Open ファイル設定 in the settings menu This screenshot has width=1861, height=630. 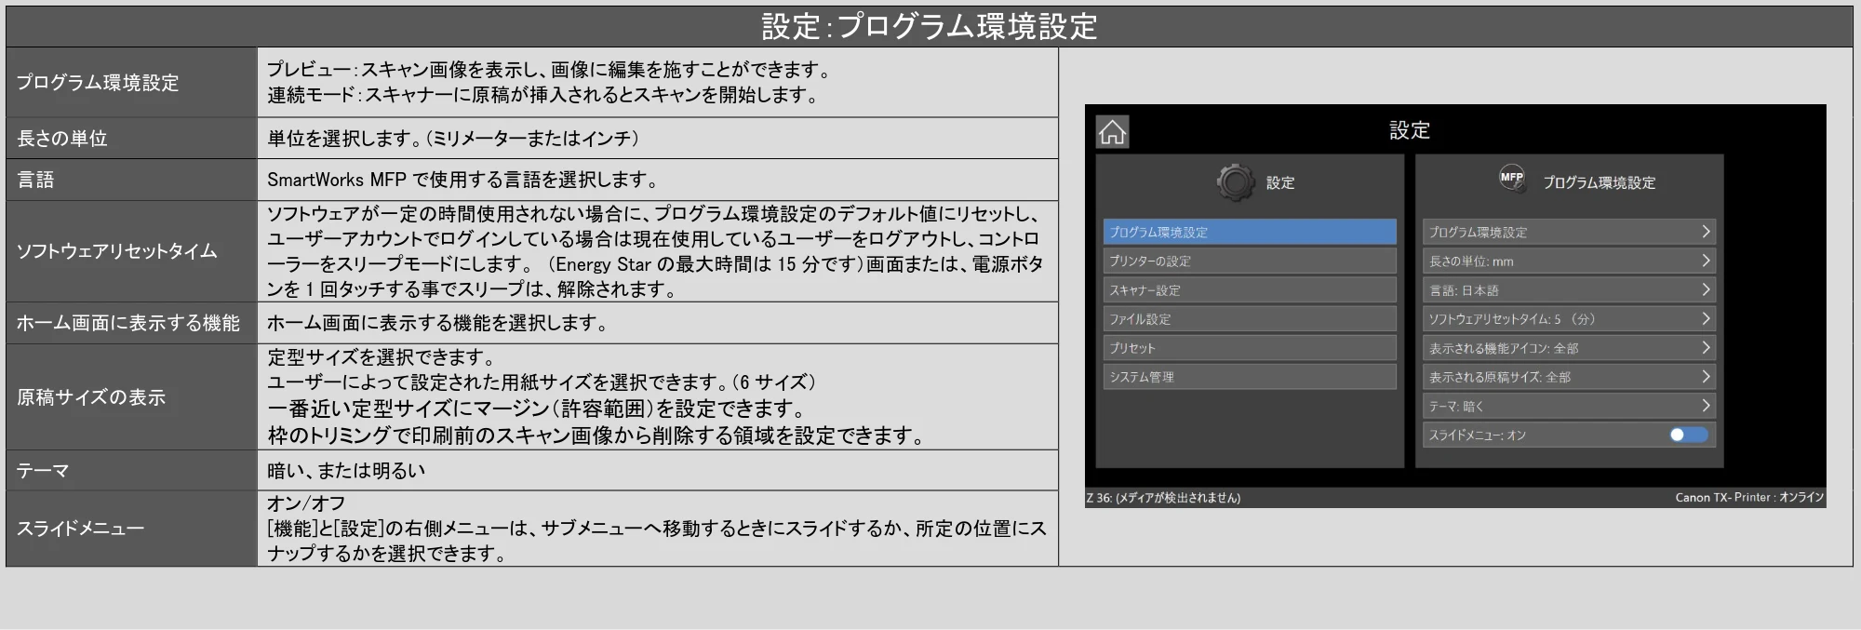(1250, 319)
